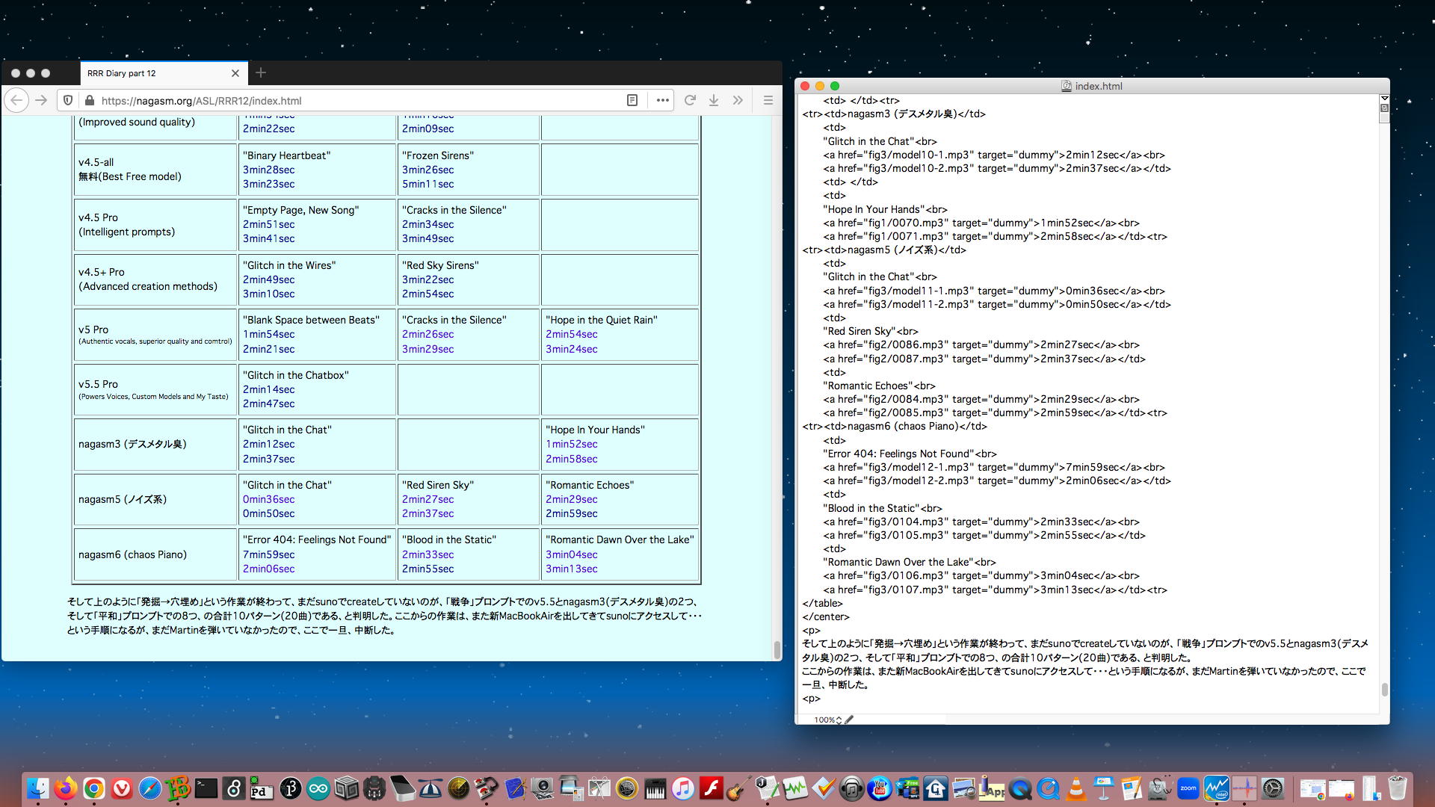Screen dimensions: 1435x807
Task: Close the RRR Diary part 12 tab
Action: point(235,73)
